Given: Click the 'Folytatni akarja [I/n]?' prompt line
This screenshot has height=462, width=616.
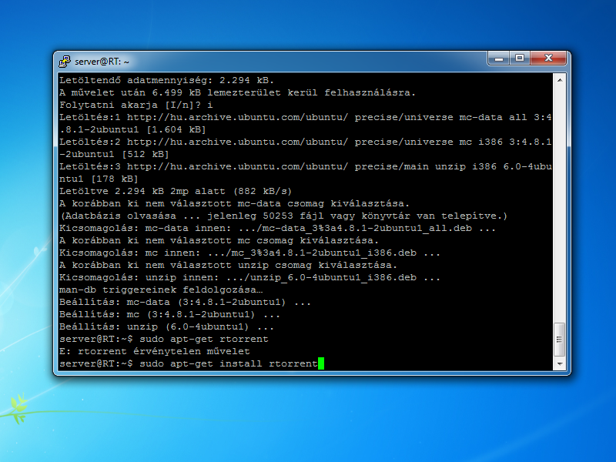Looking at the screenshot, I should coord(136,105).
